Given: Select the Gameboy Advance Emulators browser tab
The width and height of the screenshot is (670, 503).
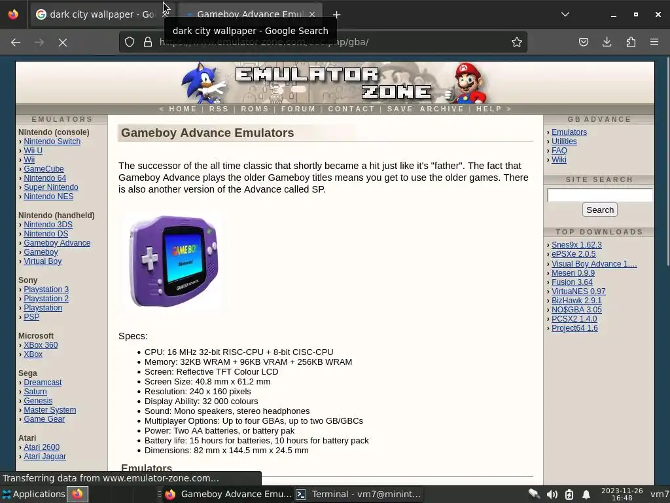Looking at the screenshot, I should [x=250, y=14].
